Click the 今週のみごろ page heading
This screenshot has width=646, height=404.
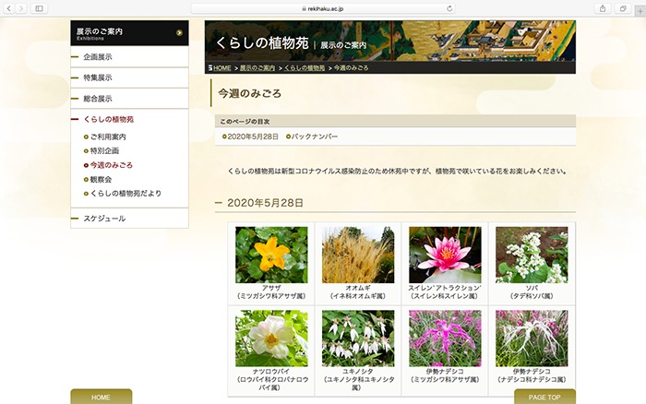pyautogui.click(x=250, y=93)
